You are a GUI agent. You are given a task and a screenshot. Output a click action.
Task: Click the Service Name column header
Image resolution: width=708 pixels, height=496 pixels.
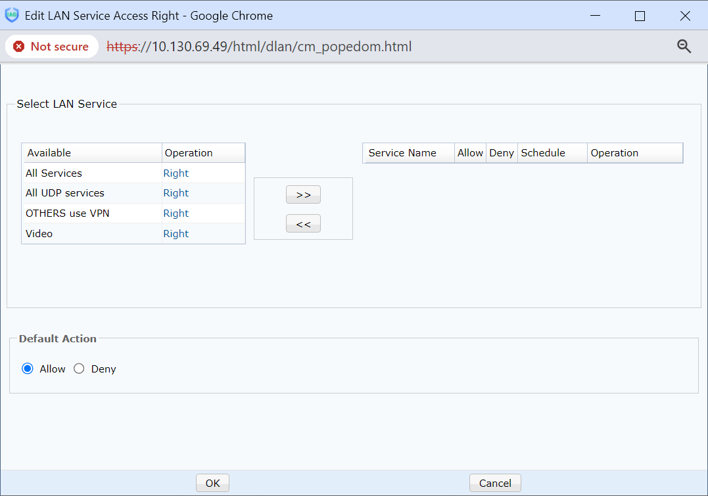(402, 153)
